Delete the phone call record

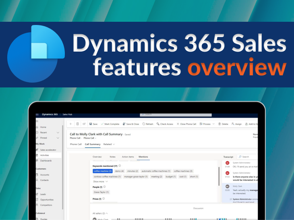pyautogui.click(x=223, y=124)
